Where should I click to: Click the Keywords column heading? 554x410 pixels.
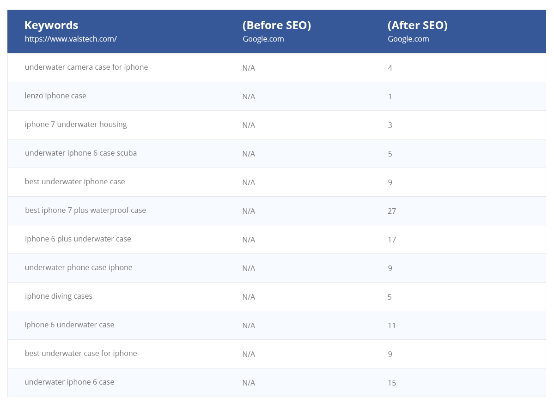(51, 25)
